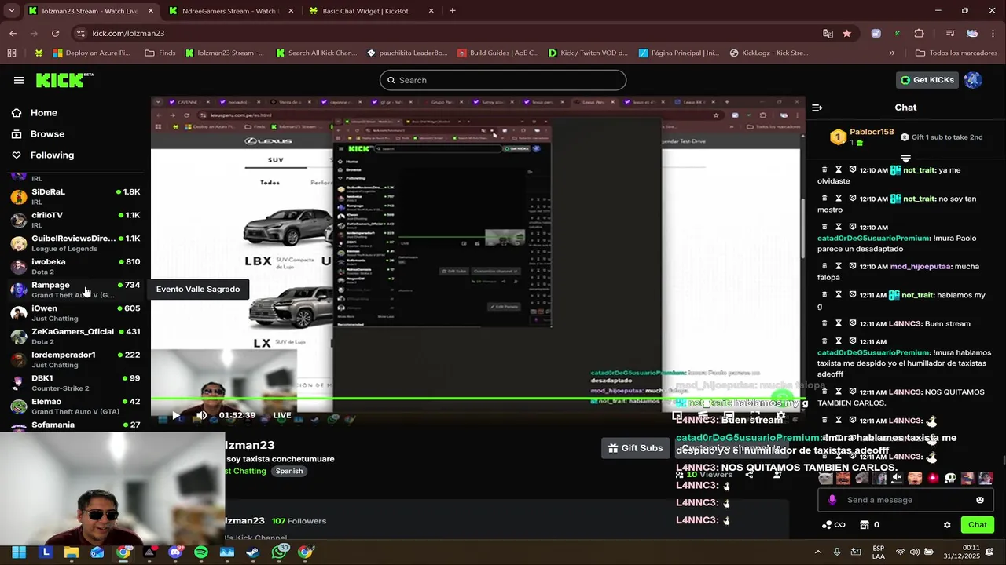
Task: Open the Get KICKs shop
Action: [927, 80]
